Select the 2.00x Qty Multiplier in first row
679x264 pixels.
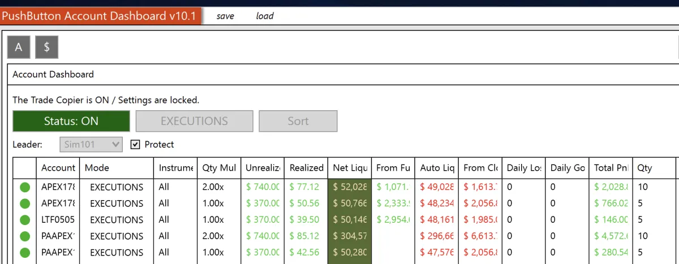[213, 187]
